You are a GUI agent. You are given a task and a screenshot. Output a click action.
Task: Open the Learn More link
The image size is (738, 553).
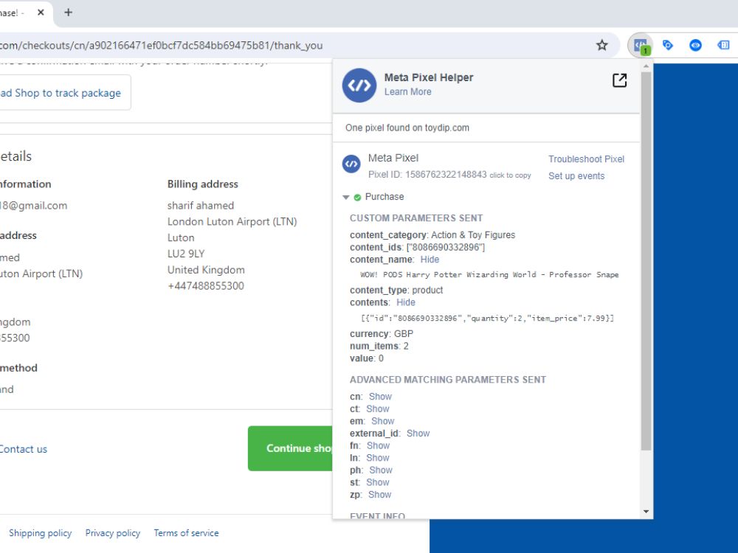coord(407,92)
